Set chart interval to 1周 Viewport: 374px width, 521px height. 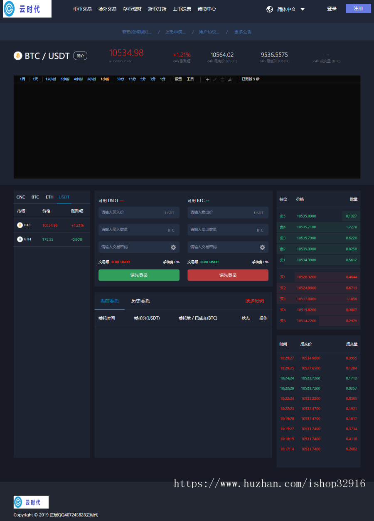[x=22, y=79]
